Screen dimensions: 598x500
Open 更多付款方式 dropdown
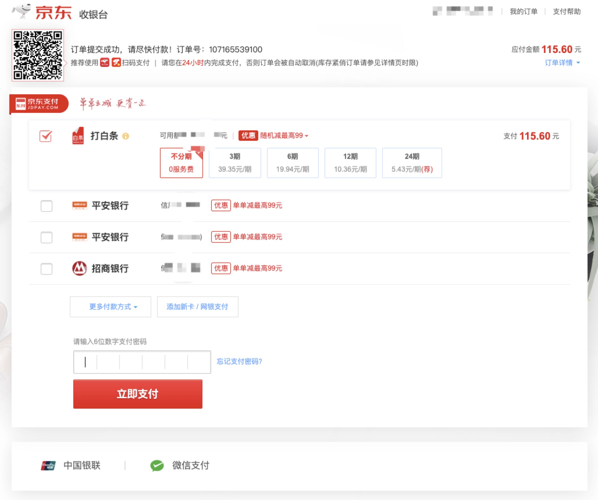click(x=111, y=307)
